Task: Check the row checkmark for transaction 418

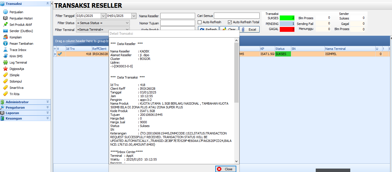Action: click(x=61, y=54)
